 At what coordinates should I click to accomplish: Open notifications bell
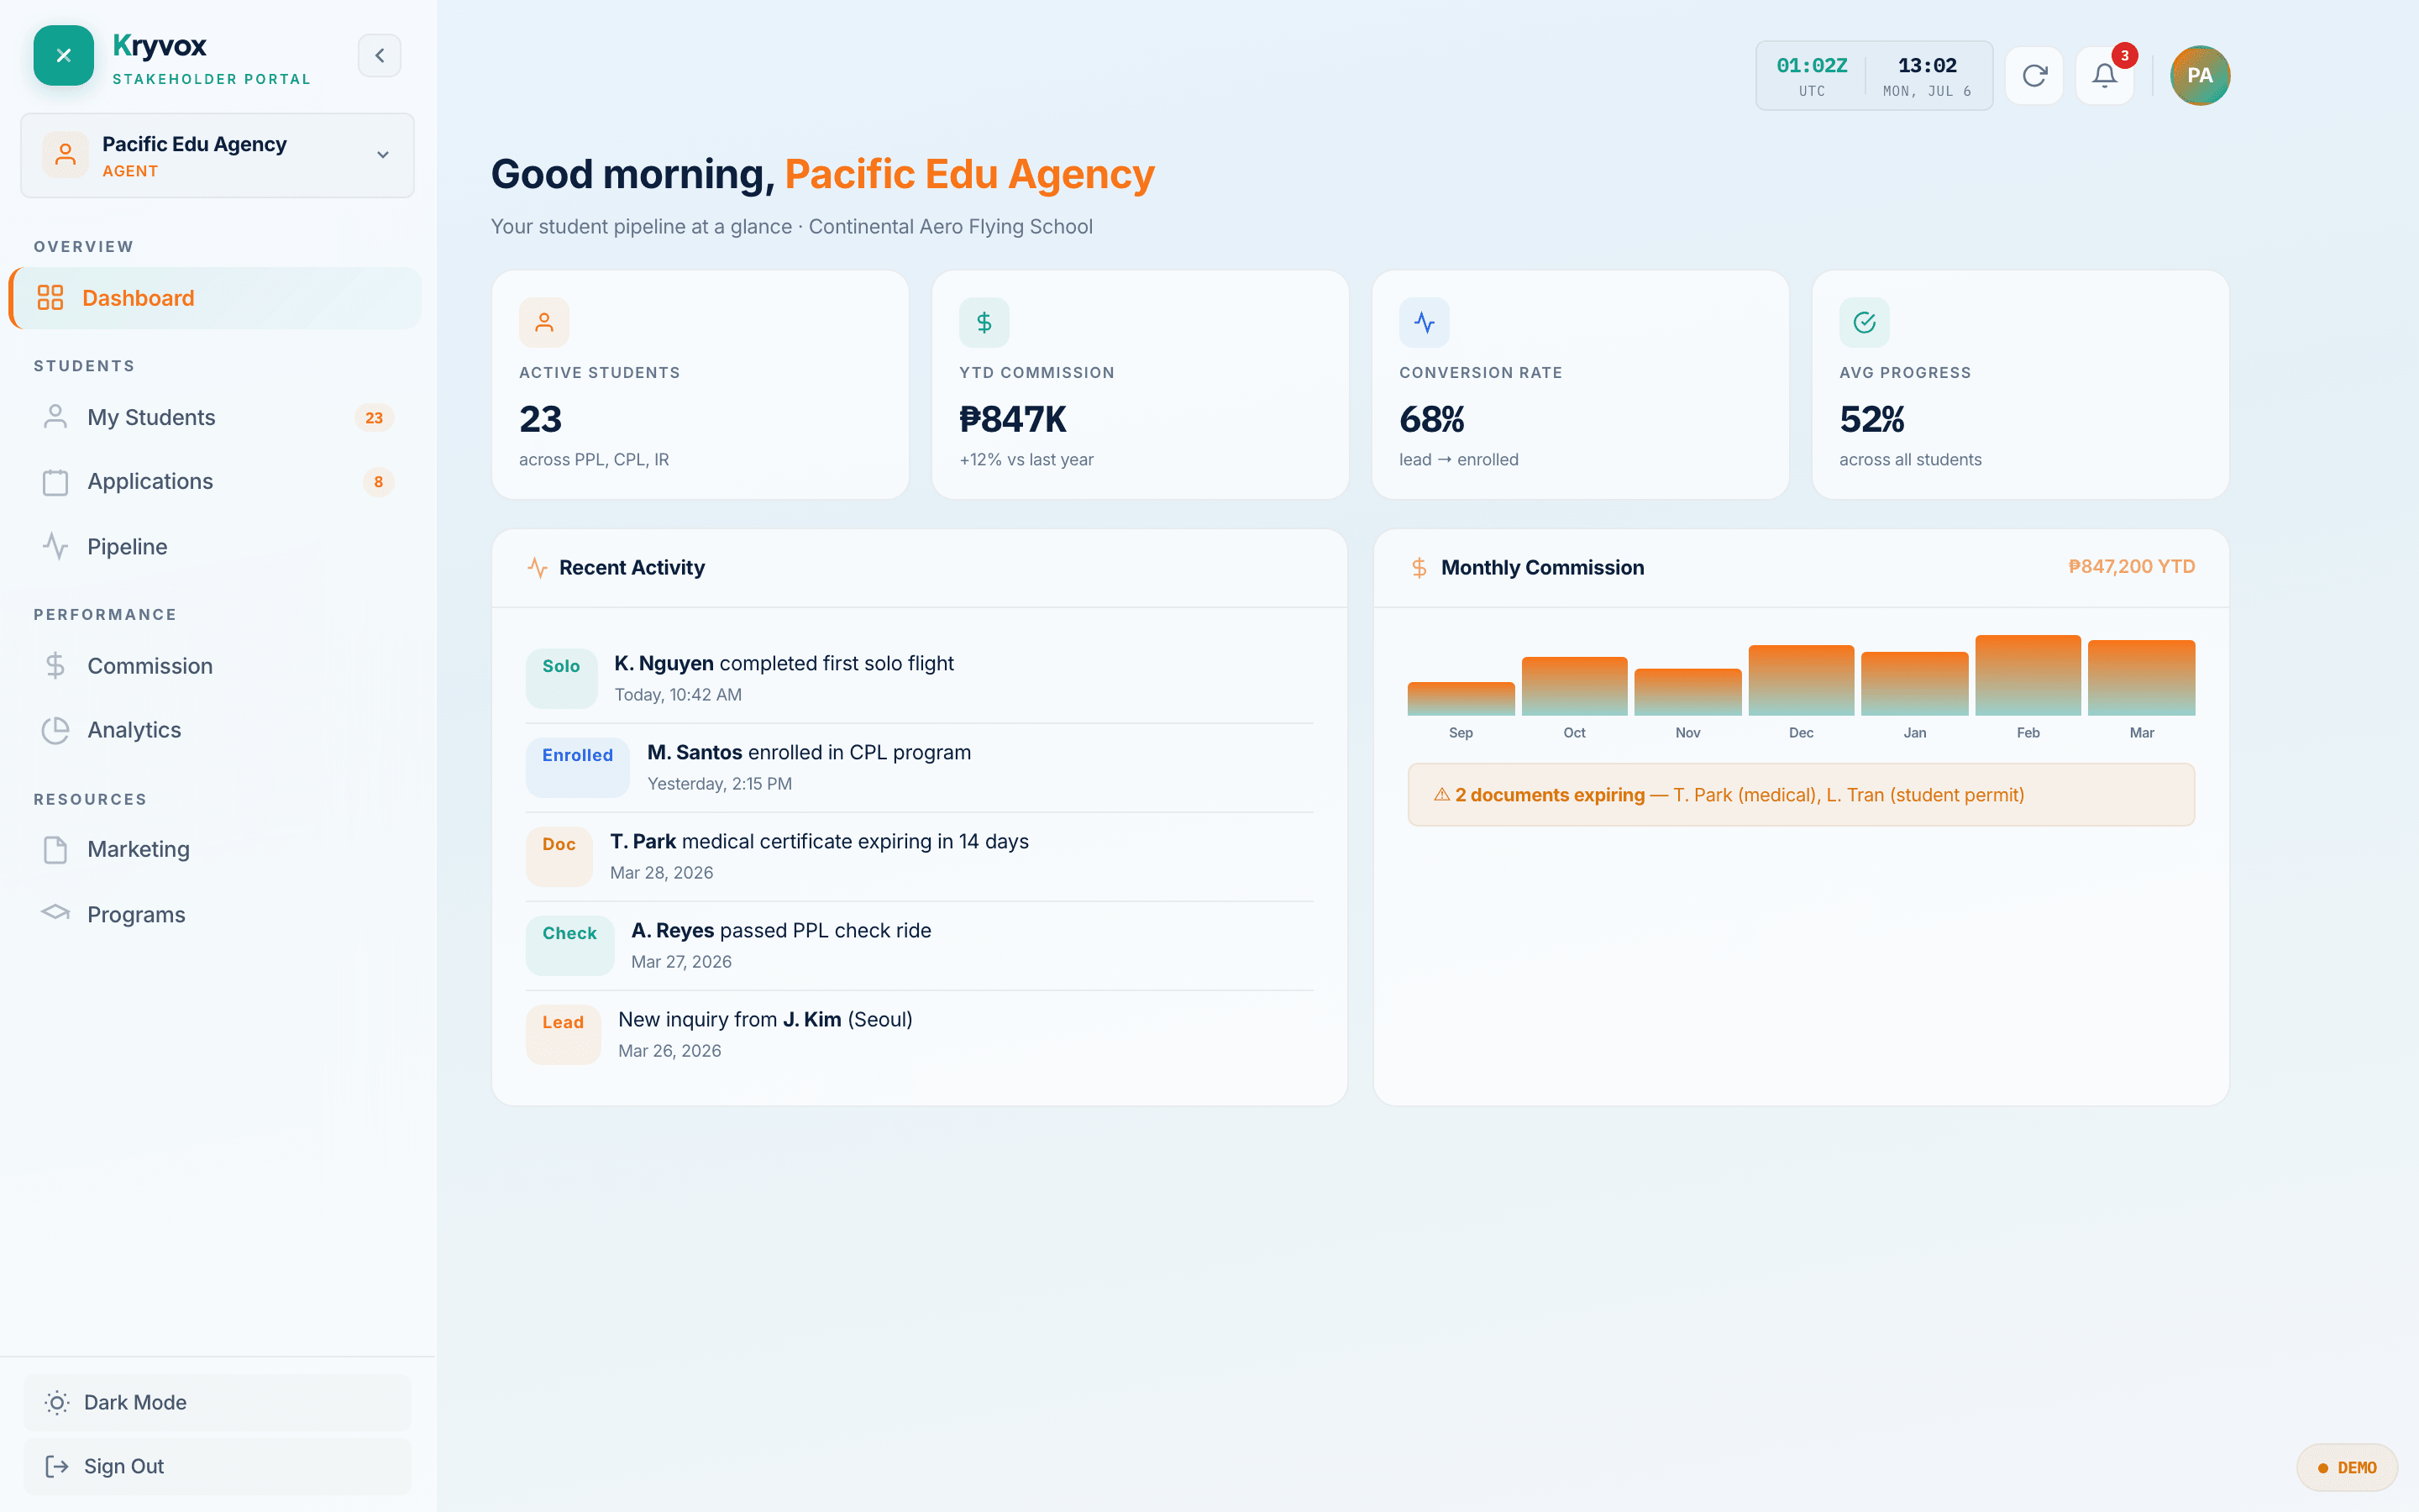[x=2104, y=76]
